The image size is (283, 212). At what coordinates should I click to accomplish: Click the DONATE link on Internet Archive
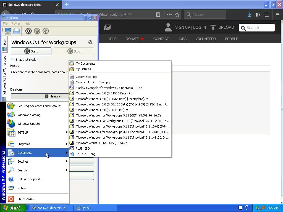coord(135,39)
